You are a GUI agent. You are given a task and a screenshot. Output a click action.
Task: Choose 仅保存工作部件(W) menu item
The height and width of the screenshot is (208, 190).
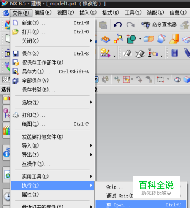pyautogui.click(x=52, y=63)
